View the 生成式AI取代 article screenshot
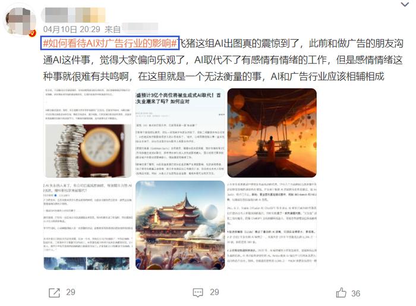Screen dimensions: 416x306 180,133
